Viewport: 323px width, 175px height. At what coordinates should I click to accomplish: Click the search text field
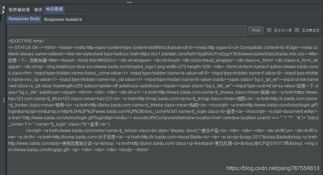(x=127, y=31)
